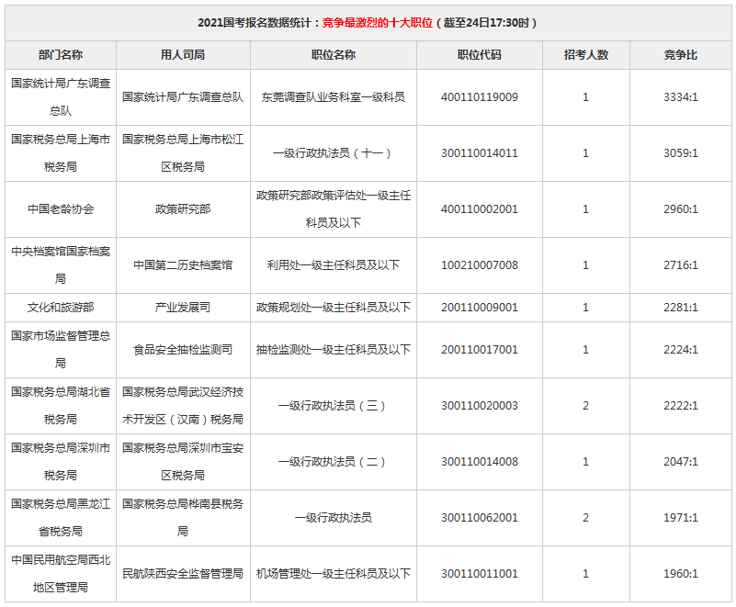Screen dimensions: 736x607
Task: Click the red 竞争最激烈的十大职位 title text
Action: (x=377, y=22)
